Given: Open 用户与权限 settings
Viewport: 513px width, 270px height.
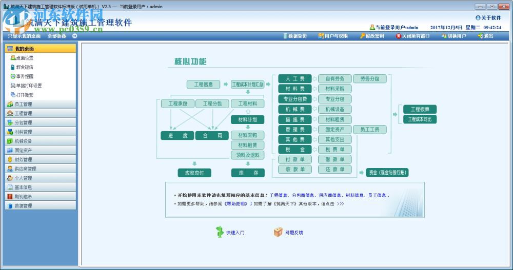Looking at the screenshot, I should click(x=333, y=36).
